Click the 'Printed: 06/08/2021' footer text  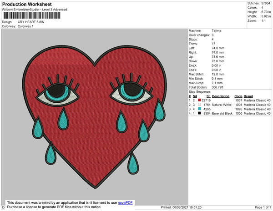(181, 207)
